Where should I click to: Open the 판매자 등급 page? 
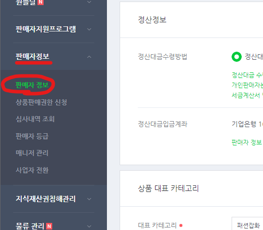pyautogui.click(x=32, y=136)
